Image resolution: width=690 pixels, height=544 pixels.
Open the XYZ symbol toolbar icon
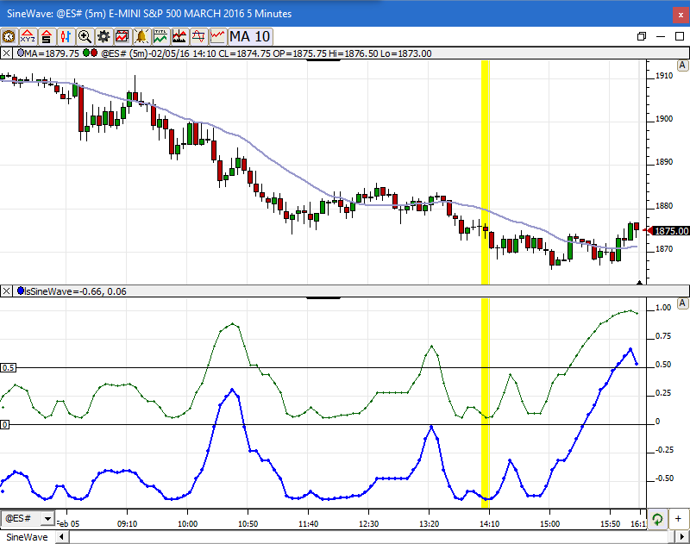point(28,36)
